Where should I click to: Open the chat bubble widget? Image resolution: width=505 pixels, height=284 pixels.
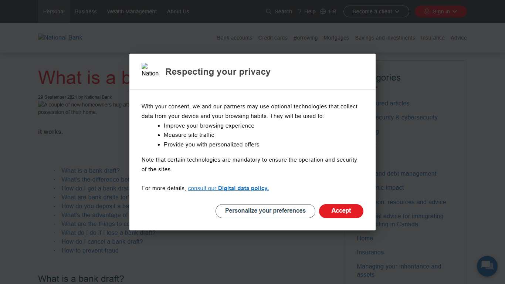pyautogui.click(x=487, y=266)
